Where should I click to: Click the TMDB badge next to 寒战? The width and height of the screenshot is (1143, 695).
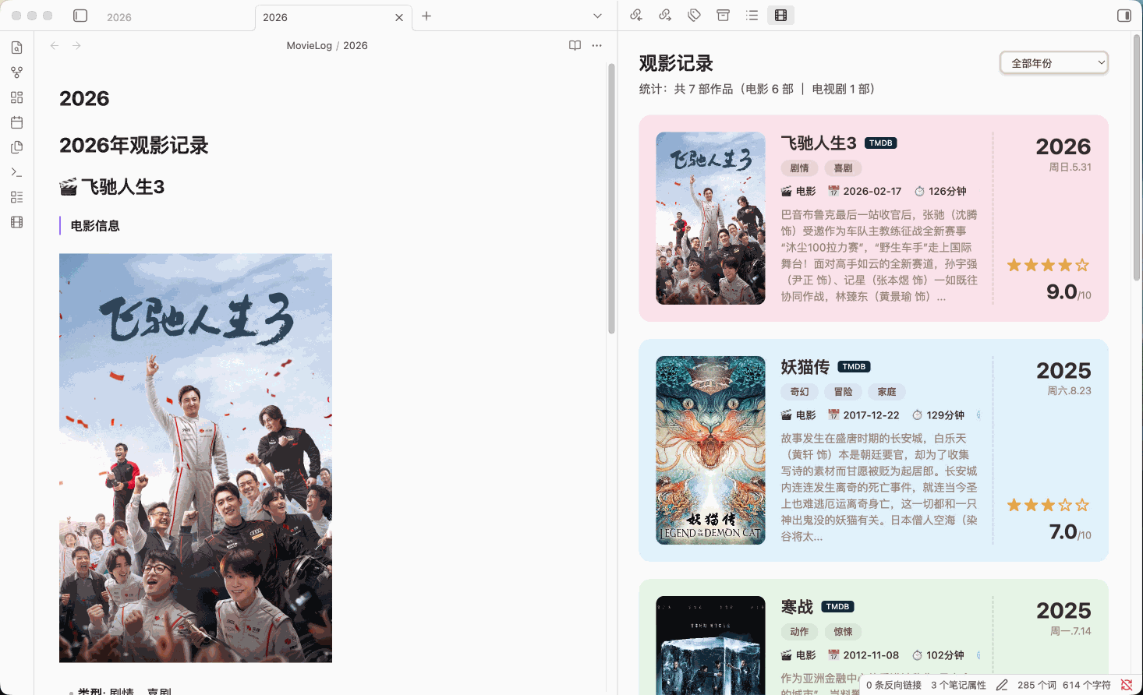(x=837, y=607)
